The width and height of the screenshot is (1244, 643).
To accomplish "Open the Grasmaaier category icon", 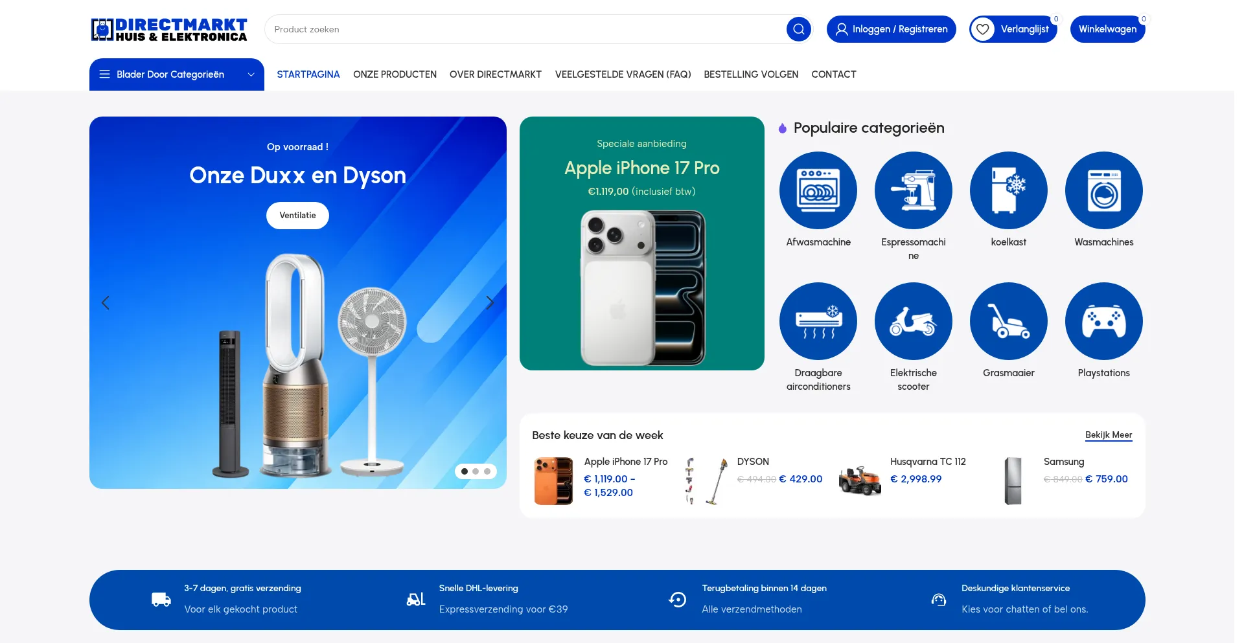I will tap(1009, 321).
